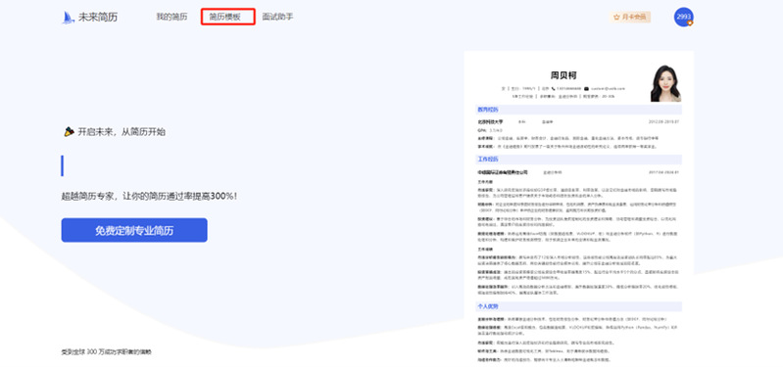Click the pen icon beside 开启未来
The image size is (783, 367).
(69, 132)
